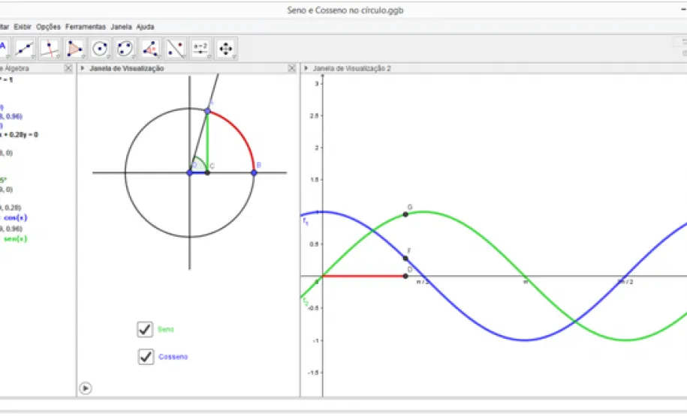Viewport: 687px width, 416px height.
Task: Close the Álgebra panel
Action: pyautogui.click(x=68, y=68)
